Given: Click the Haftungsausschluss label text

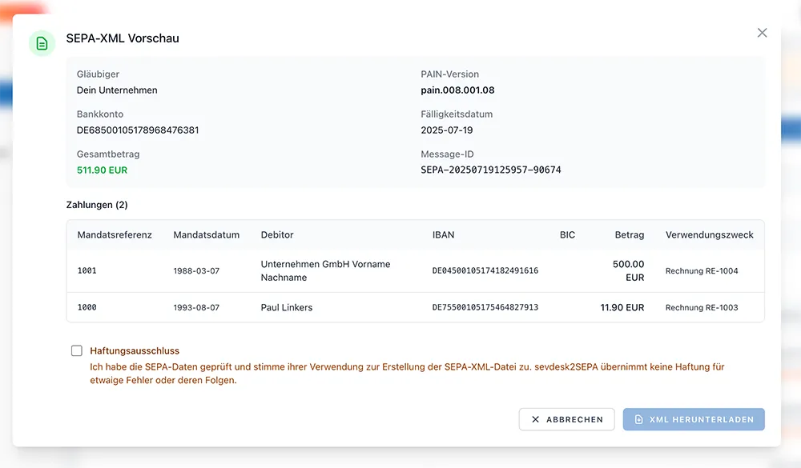Looking at the screenshot, I should (135, 350).
